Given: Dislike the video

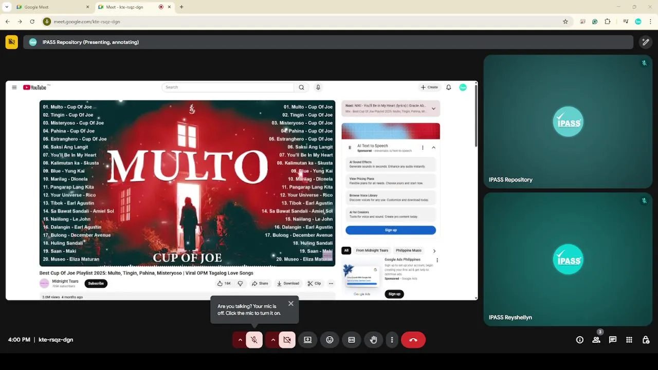Looking at the screenshot, I should (240, 283).
